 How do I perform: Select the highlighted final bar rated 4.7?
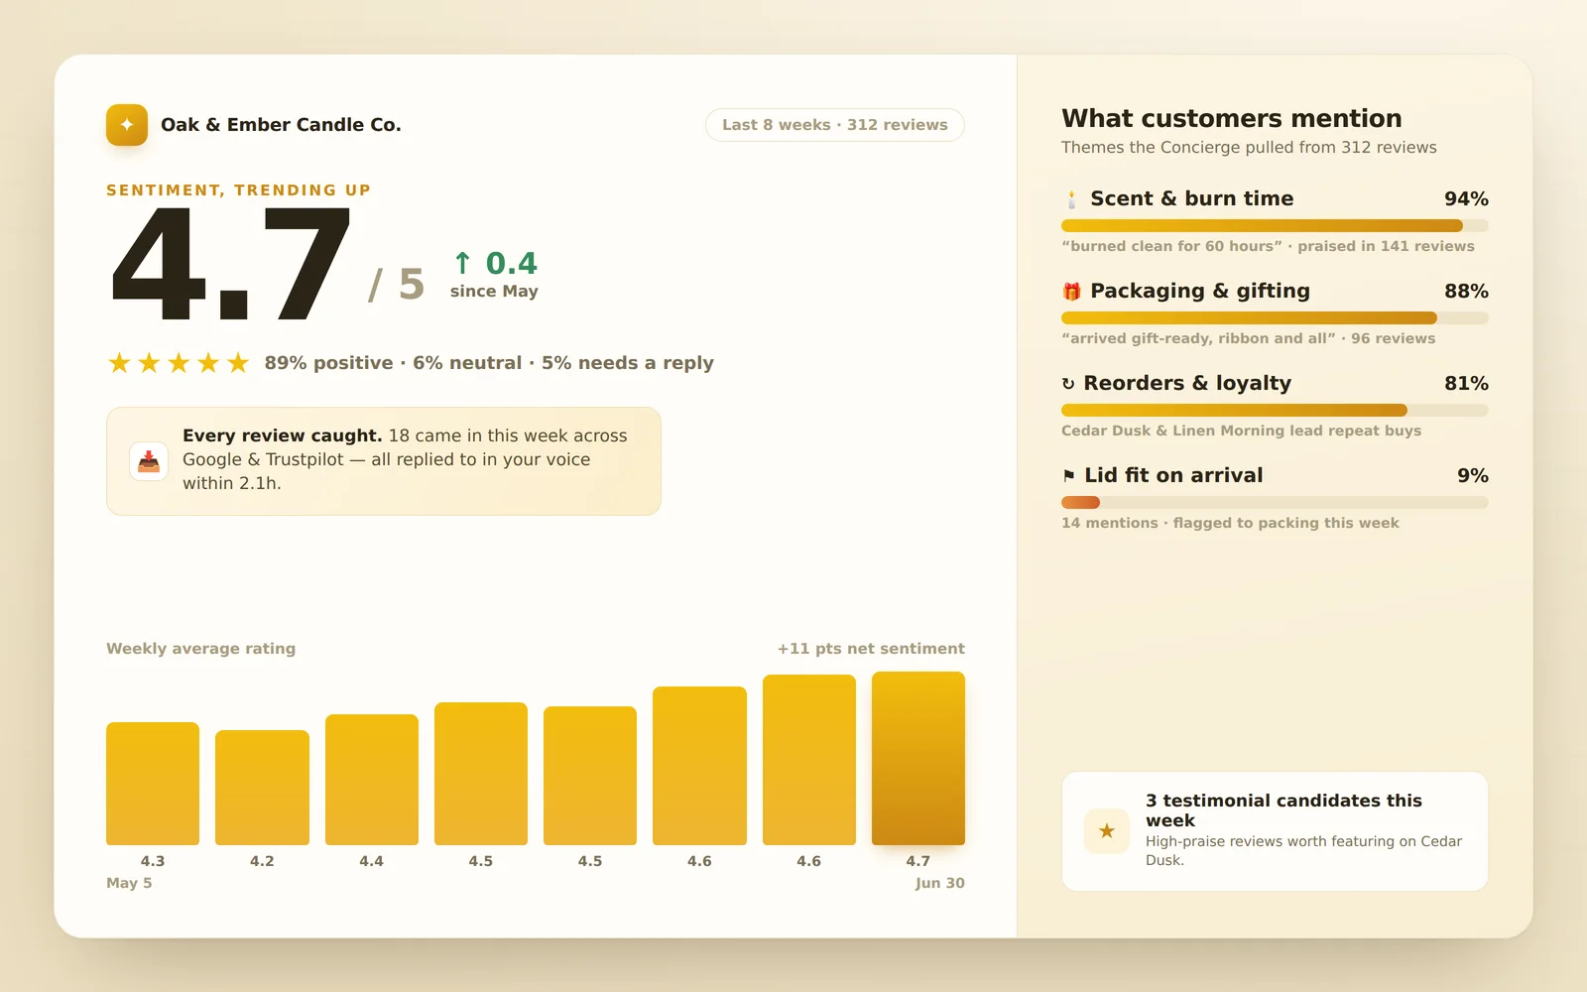pyautogui.click(x=918, y=759)
